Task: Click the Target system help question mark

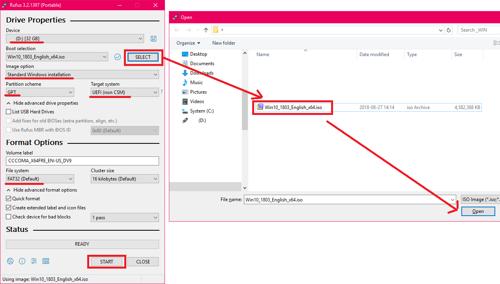Action: coord(161,92)
